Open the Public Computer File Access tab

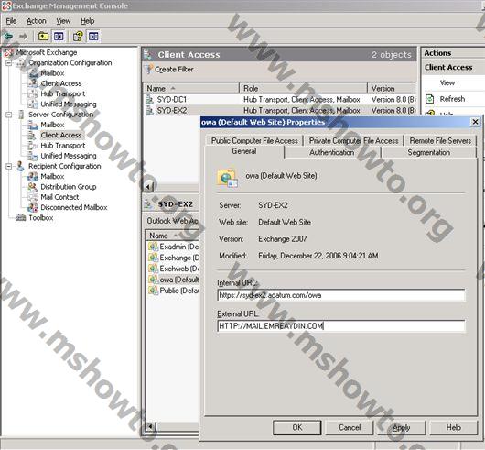[x=254, y=141]
